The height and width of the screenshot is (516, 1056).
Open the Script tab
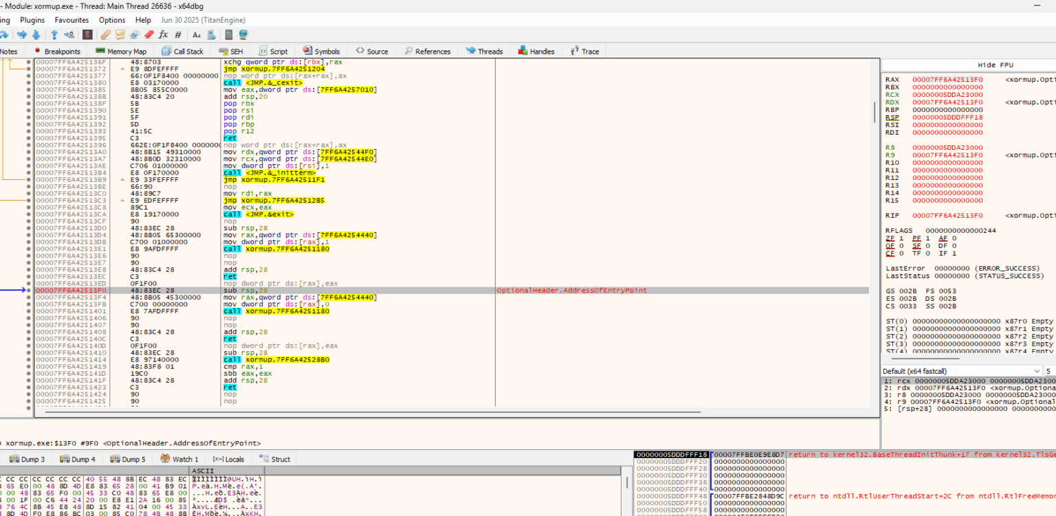(273, 52)
